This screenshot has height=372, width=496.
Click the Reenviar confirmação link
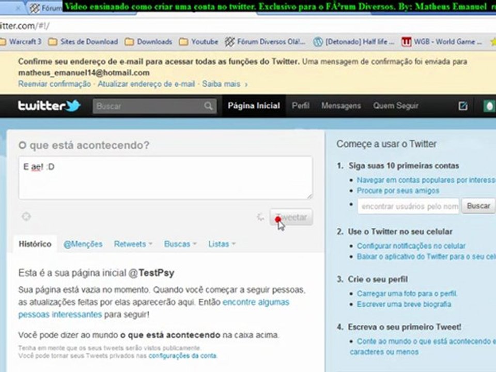pyautogui.click(x=54, y=84)
